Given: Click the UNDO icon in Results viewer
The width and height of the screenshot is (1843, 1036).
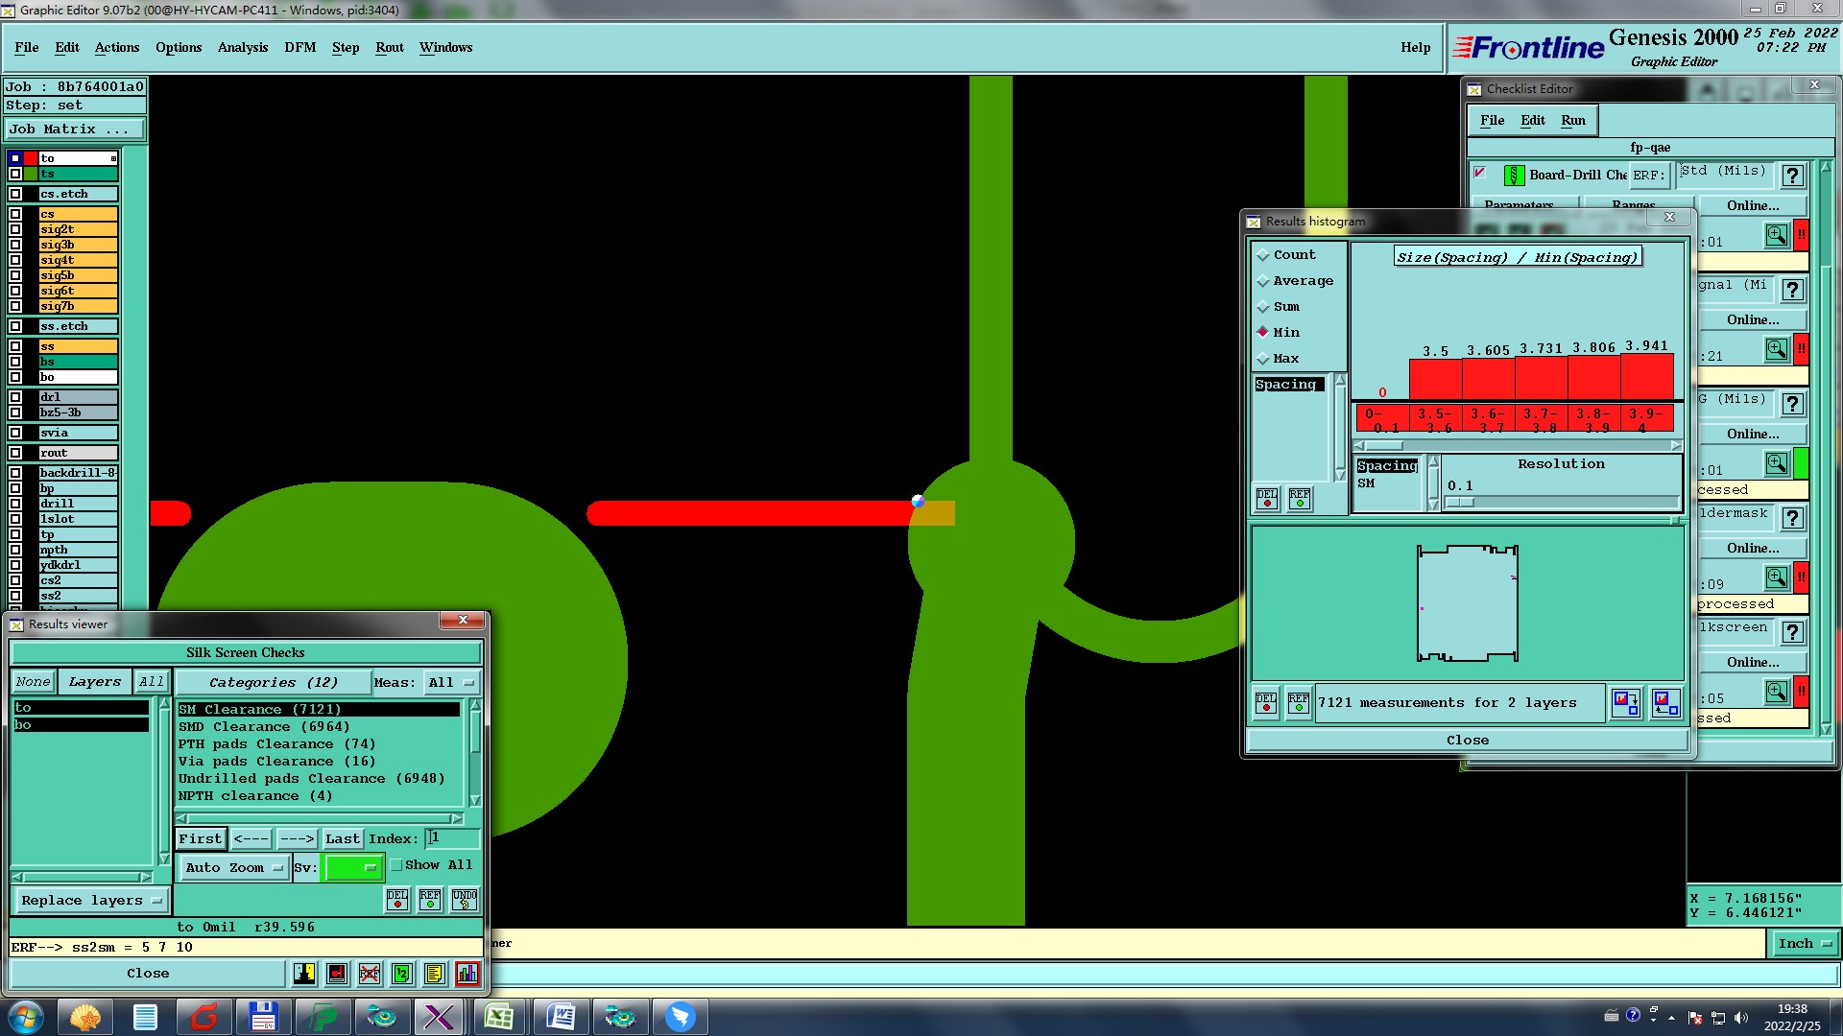Looking at the screenshot, I should point(465,900).
